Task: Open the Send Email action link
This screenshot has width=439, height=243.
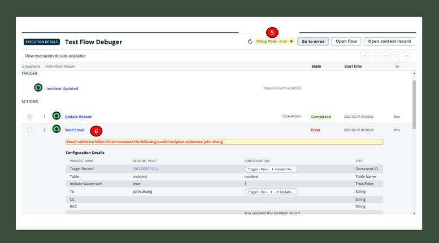Action: 75,130
